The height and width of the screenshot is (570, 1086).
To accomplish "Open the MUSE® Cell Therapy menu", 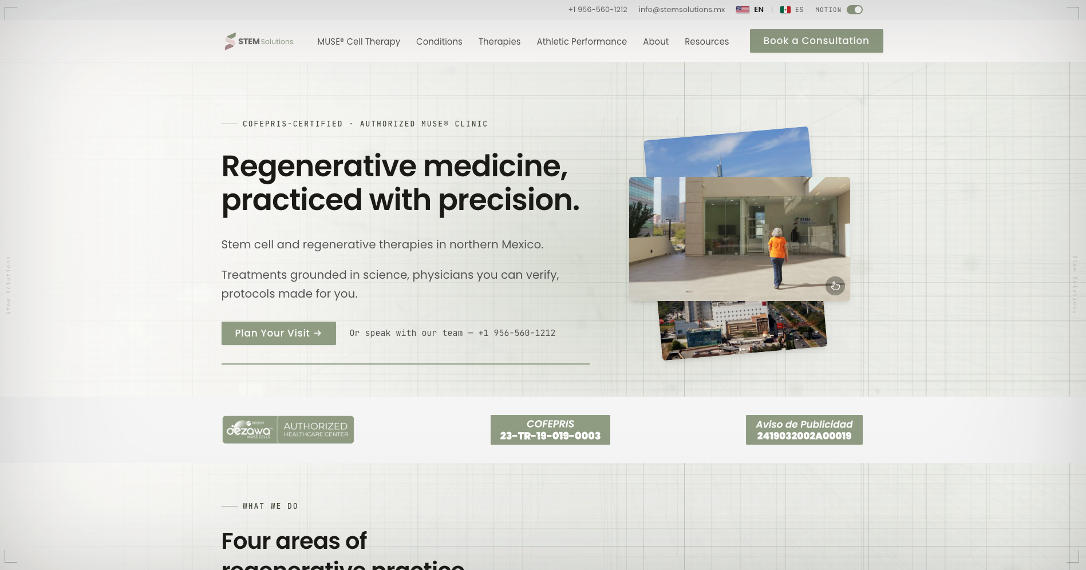I will (358, 42).
